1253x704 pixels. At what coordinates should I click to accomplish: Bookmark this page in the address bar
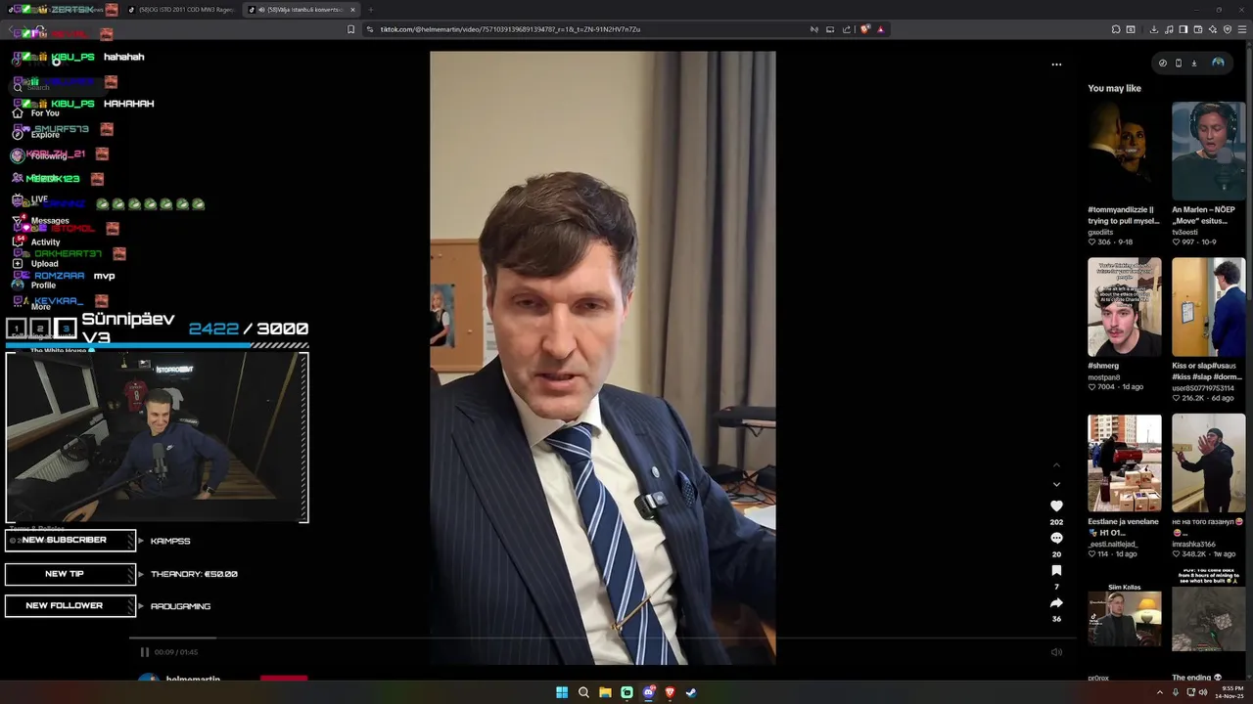click(351, 29)
